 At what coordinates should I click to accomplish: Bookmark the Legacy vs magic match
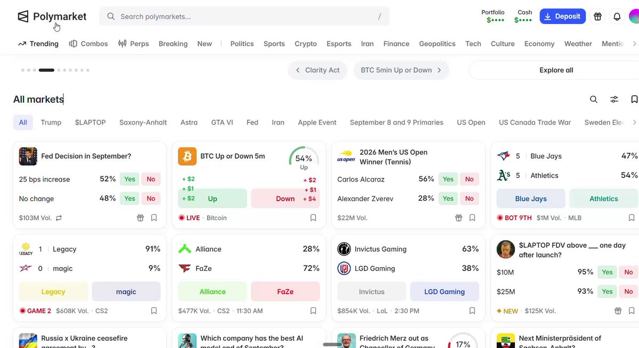[154, 311]
